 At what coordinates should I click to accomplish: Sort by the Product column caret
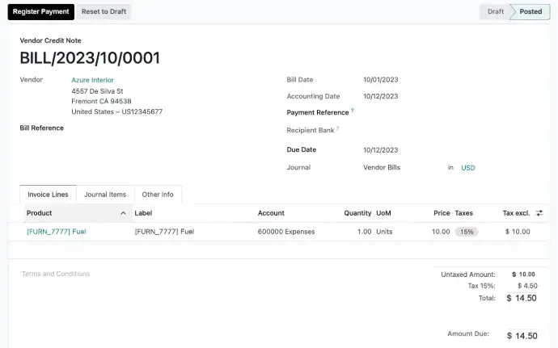click(x=123, y=213)
